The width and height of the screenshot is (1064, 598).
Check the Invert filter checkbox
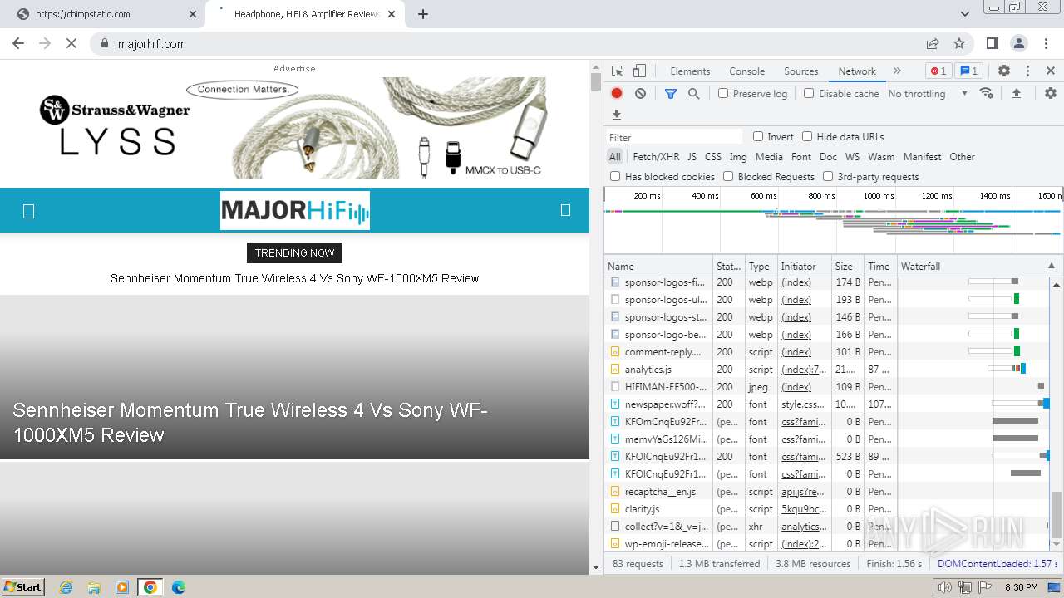[758, 136]
